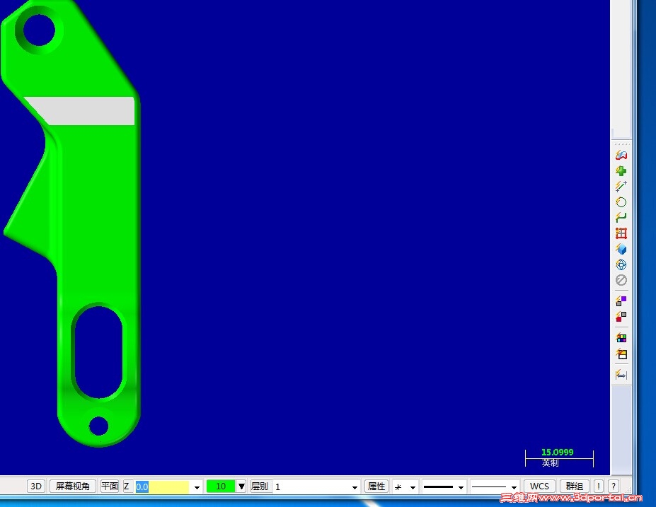
Task: Click the globe icon on the right toolbar
Action: click(x=621, y=264)
